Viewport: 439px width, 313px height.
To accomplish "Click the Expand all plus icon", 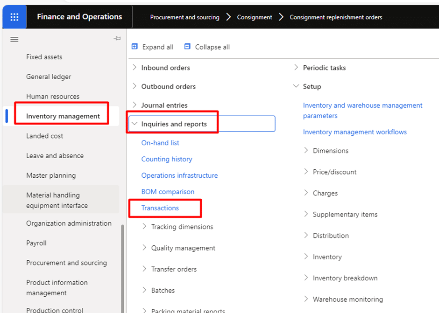I will (135, 47).
